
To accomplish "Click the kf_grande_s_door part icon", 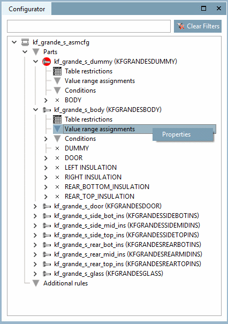I will tap(47, 206).
